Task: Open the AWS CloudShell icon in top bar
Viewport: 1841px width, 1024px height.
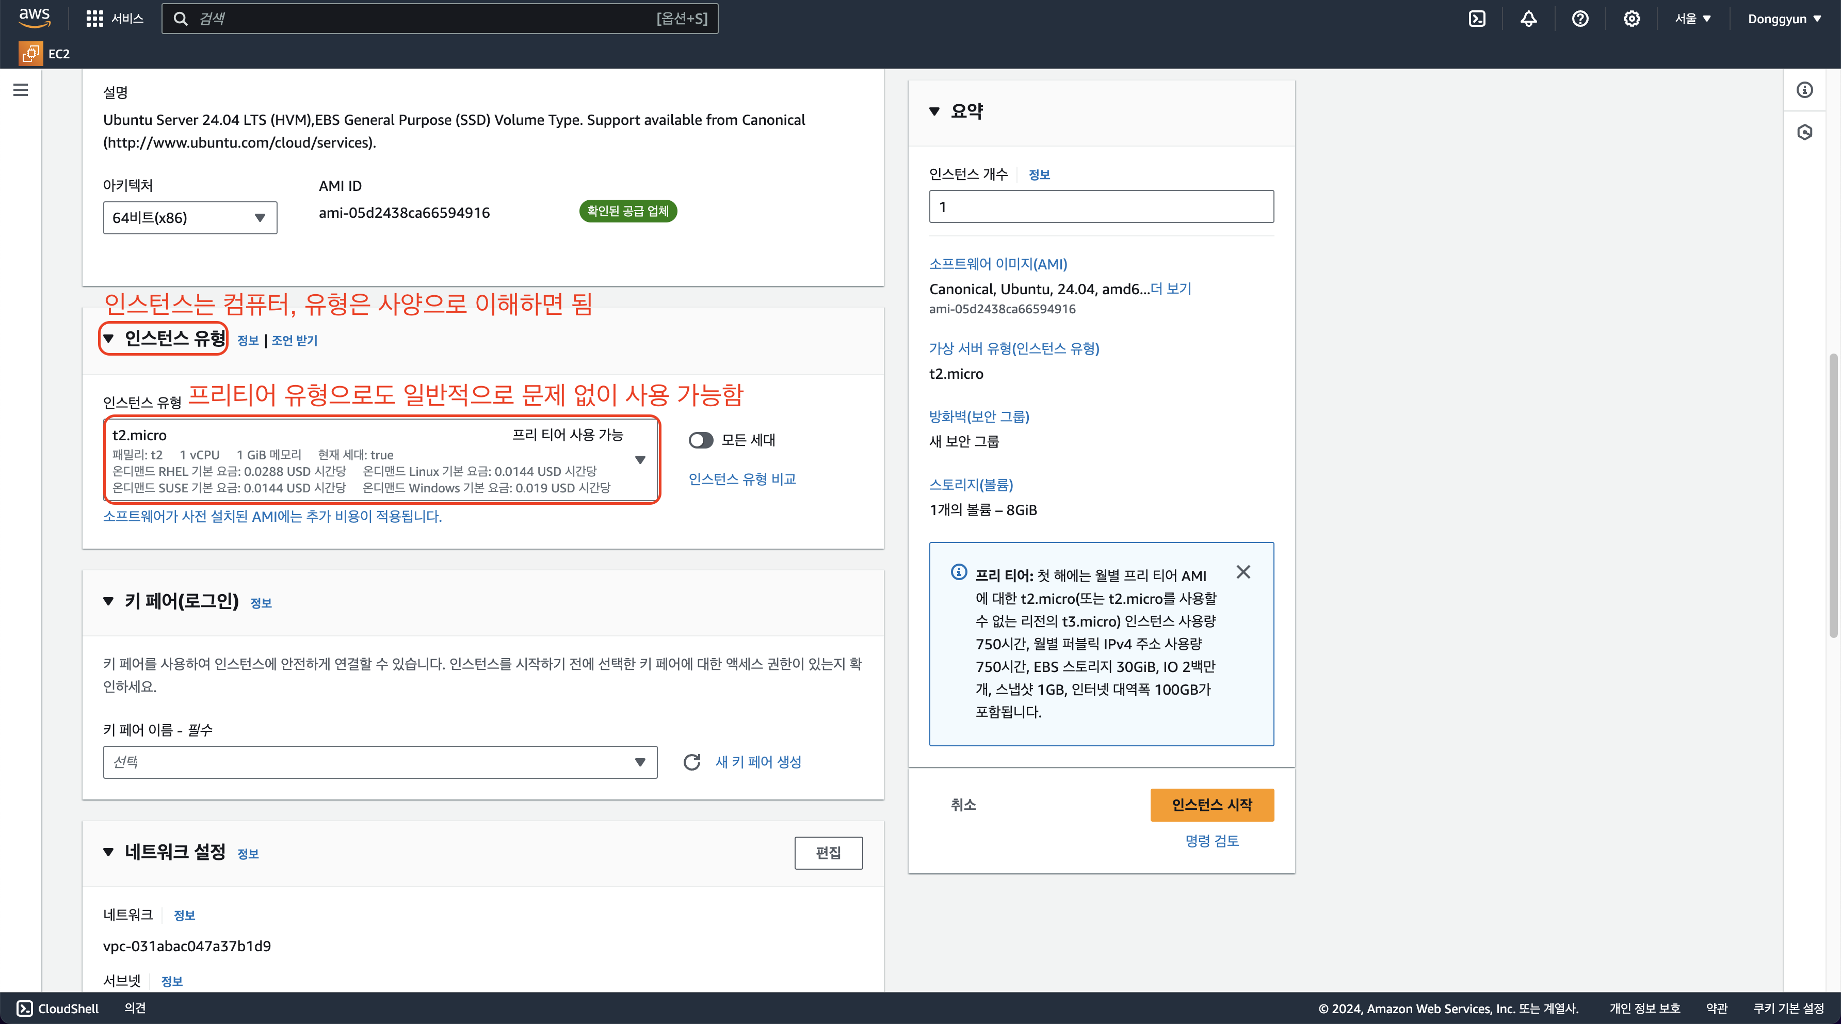Action: tap(1477, 19)
